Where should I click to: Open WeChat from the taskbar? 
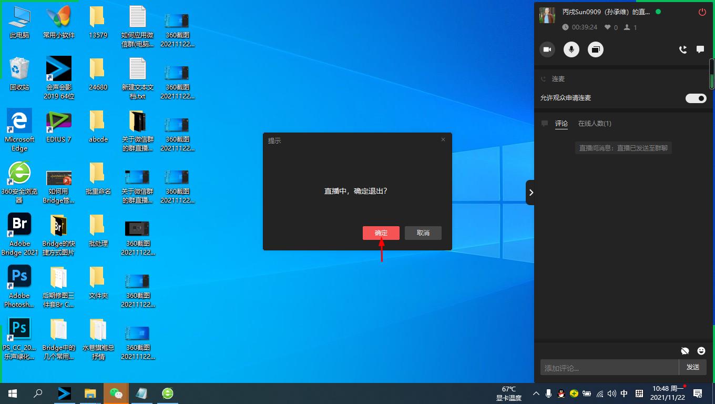point(116,393)
